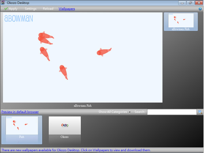Minimize the Okozo Desktop window
This screenshot has width=204, height=153.
182,3
